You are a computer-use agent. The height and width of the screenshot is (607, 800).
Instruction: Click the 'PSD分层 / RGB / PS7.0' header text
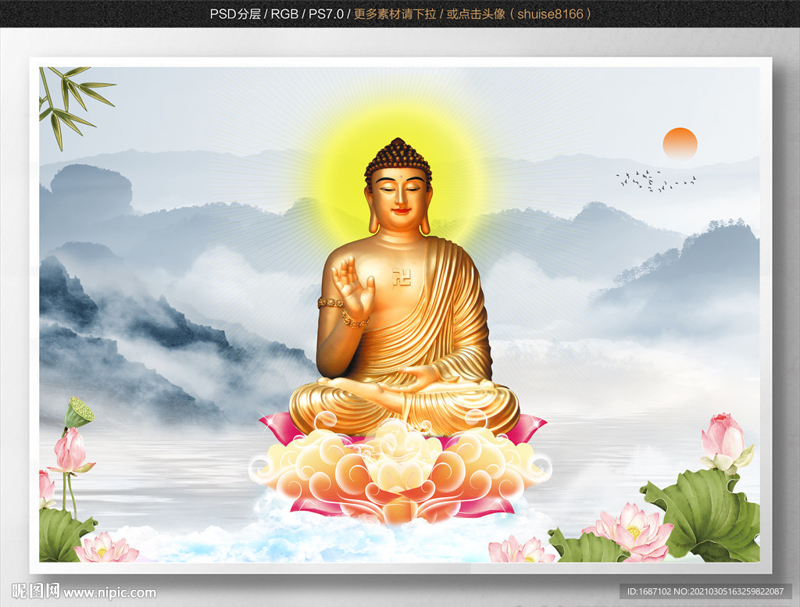coord(277,14)
